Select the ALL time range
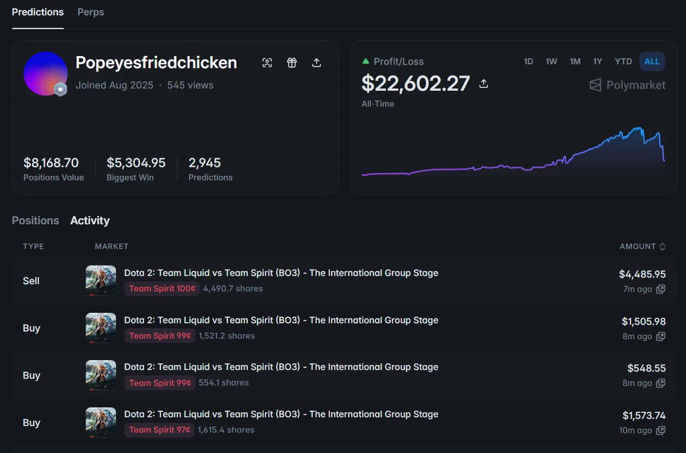The height and width of the screenshot is (453, 686). (652, 61)
